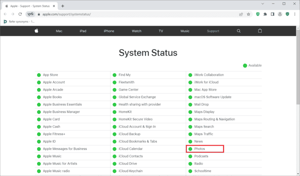
Task: Click the share page icon in address bar
Action: 241,14
